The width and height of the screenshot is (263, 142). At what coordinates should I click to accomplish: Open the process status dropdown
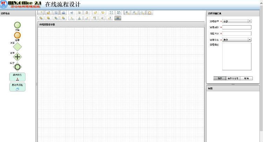tap(237, 40)
